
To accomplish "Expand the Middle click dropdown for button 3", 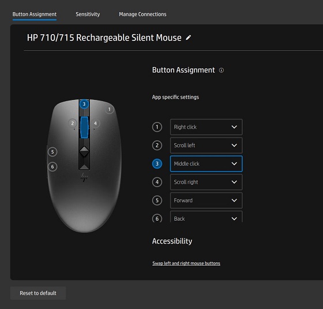I will click(206, 164).
